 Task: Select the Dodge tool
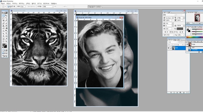pos(6,31)
